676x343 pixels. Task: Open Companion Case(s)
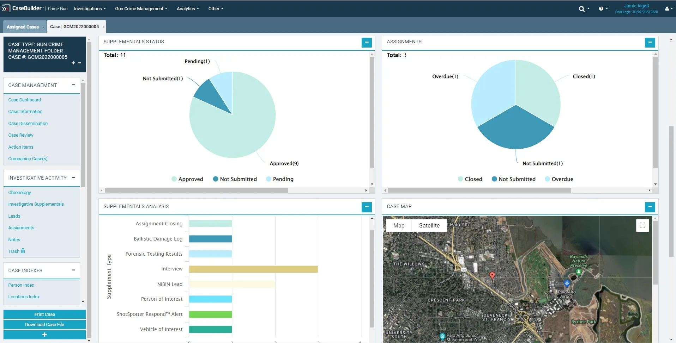pyautogui.click(x=28, y=159)
